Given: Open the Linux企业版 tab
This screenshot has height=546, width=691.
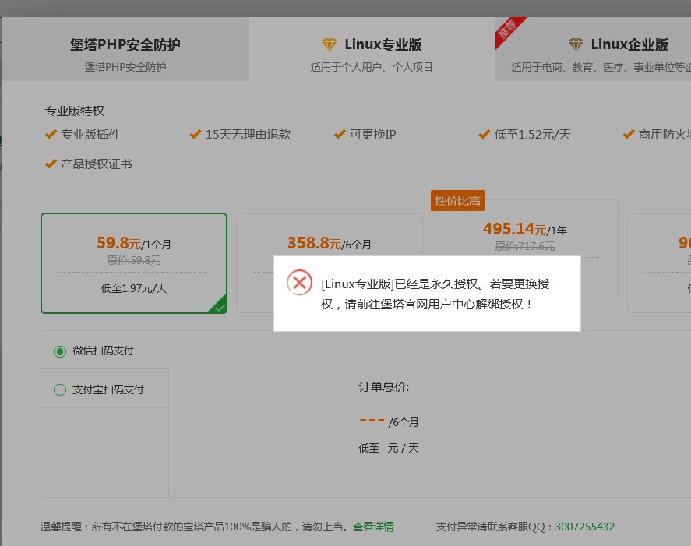Looking at the screenshot, I should [593, 49].
